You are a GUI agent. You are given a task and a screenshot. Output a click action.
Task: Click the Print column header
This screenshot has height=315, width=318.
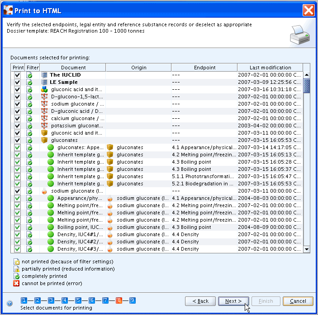[18, 68]
